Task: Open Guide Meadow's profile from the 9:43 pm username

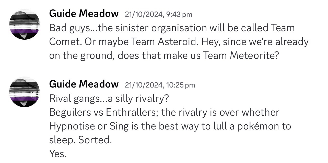Action: (84, 14)
